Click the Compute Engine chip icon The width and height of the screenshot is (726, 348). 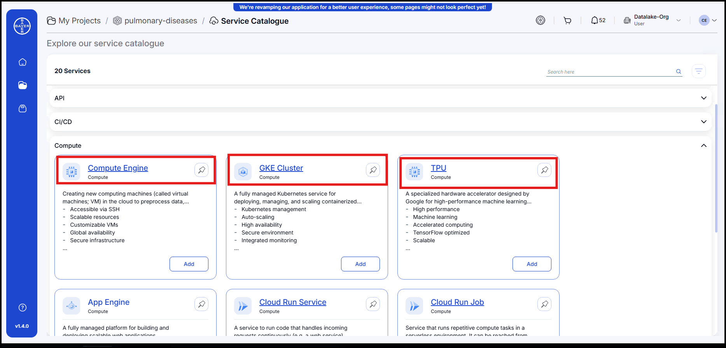pos(72,171)
